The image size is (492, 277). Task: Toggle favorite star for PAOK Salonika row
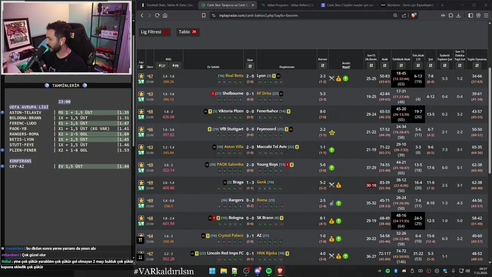click(x=141, y=165)
